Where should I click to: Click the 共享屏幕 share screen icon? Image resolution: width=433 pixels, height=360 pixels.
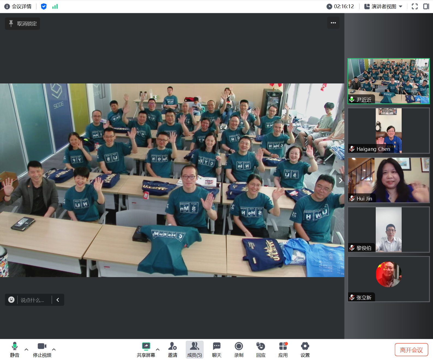146,349
